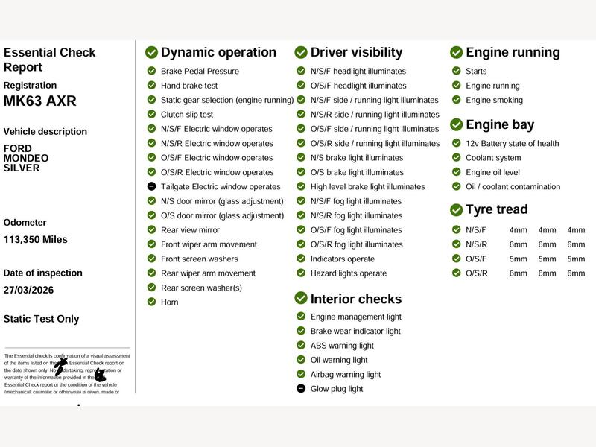Click the check icon for Clutch slip test
596x447 pixels.
click(x=151, y=115)
